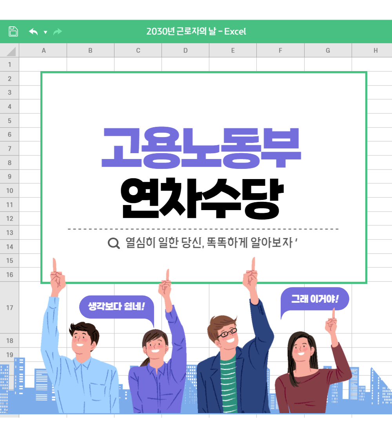Screen dimensions: 392x432
Task: Select row 16 header
Action: click(x=10, y=275)
